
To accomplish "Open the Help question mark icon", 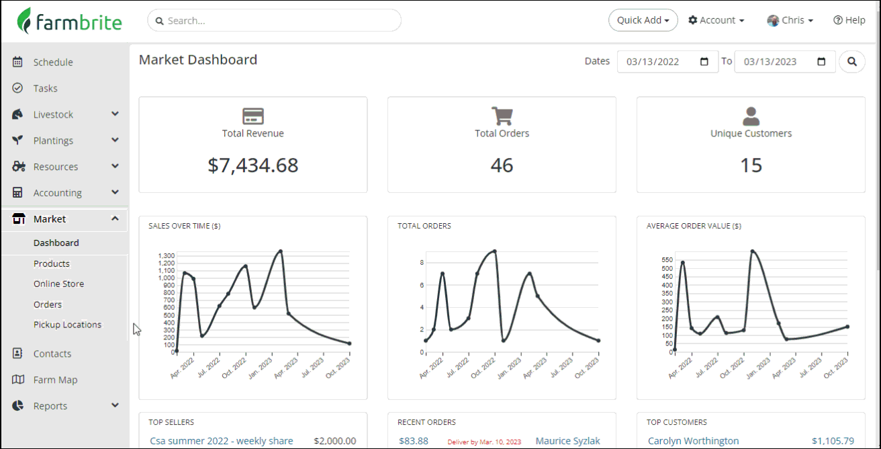I will [x=838, y=20].
